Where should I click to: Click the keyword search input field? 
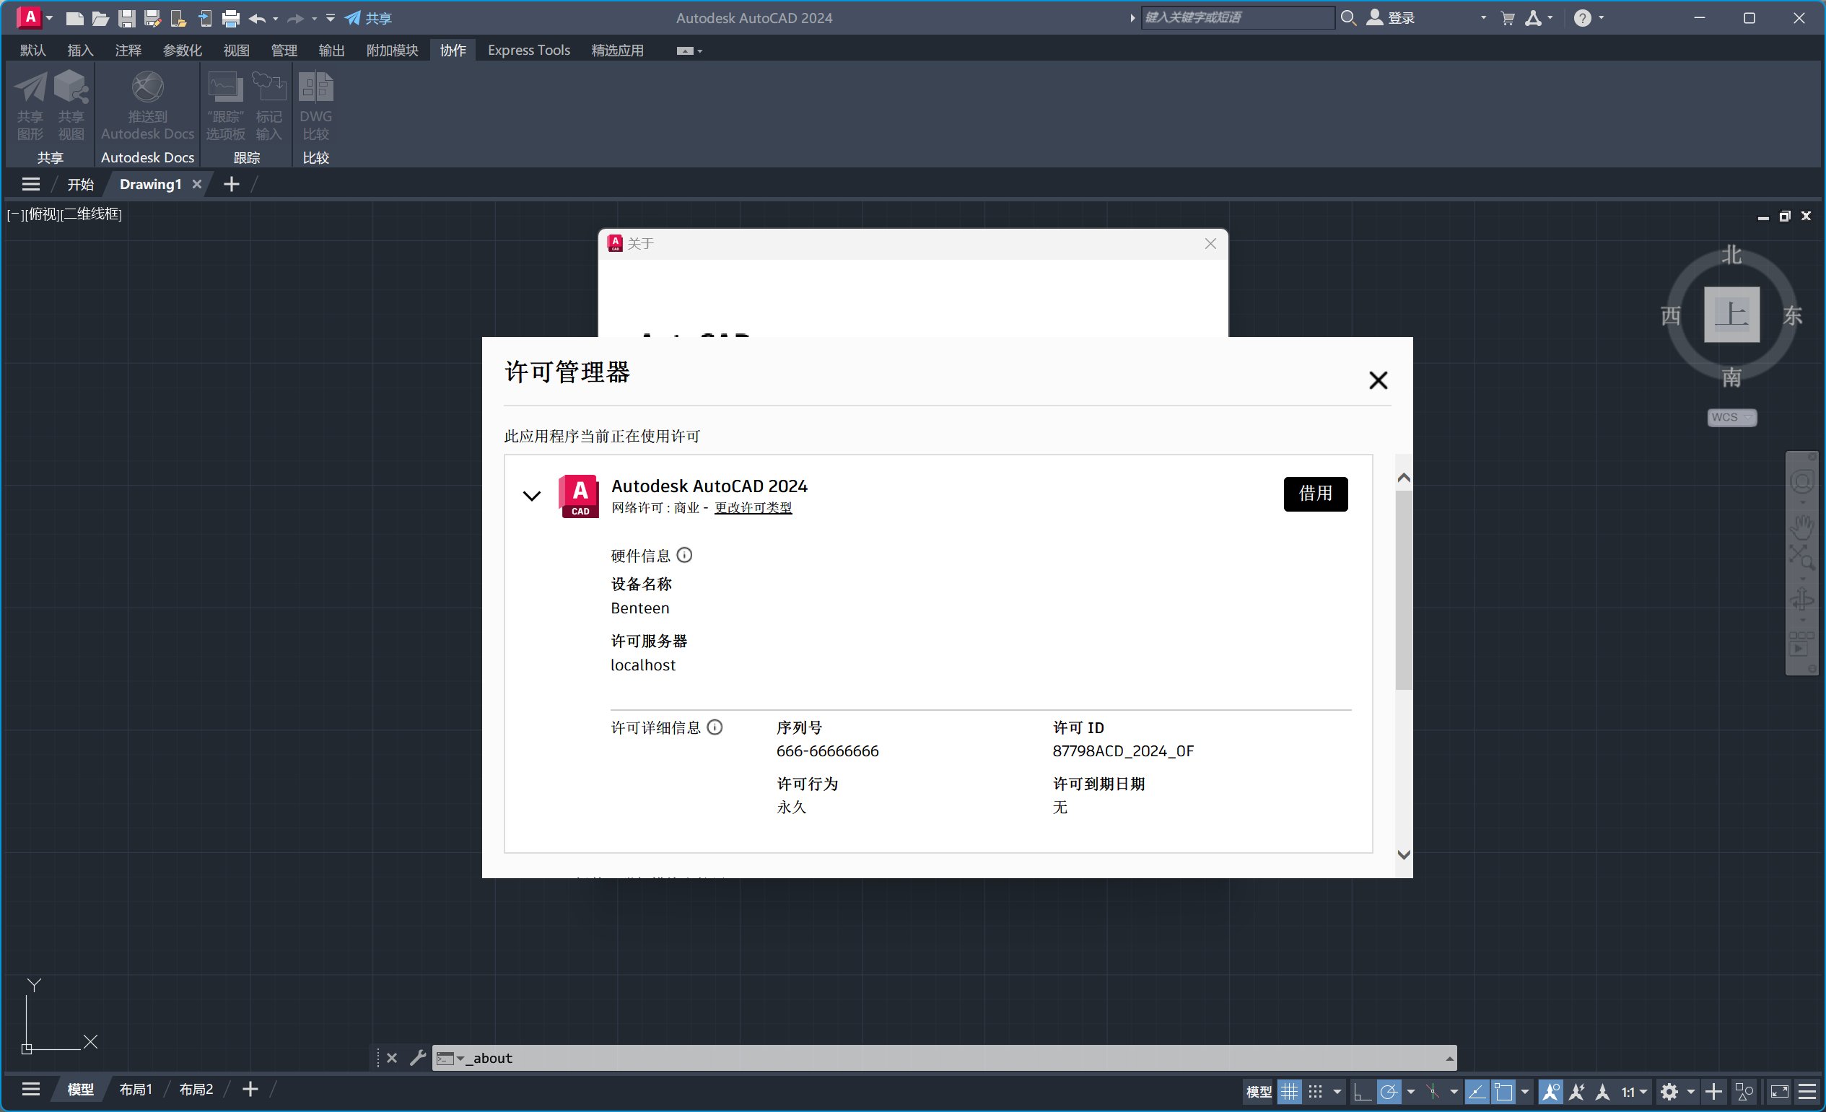click(1237, 18)
